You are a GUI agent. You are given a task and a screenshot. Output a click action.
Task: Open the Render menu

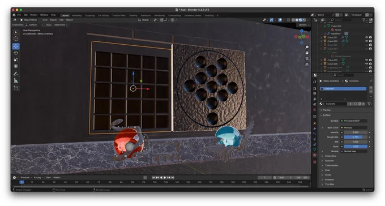(x=33, y=15)
